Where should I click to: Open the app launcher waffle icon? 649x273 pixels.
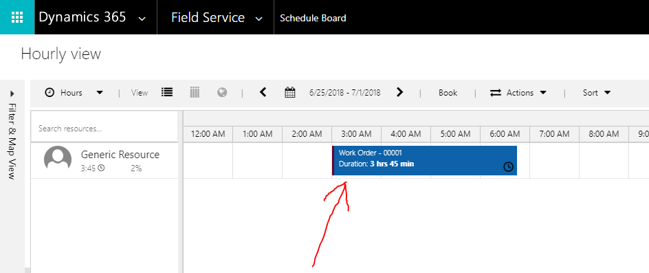[x=17, y=17]
